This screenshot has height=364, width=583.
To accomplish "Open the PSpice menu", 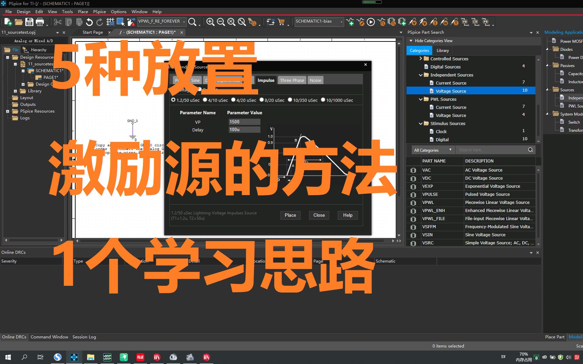I will (x=99, y=11).
